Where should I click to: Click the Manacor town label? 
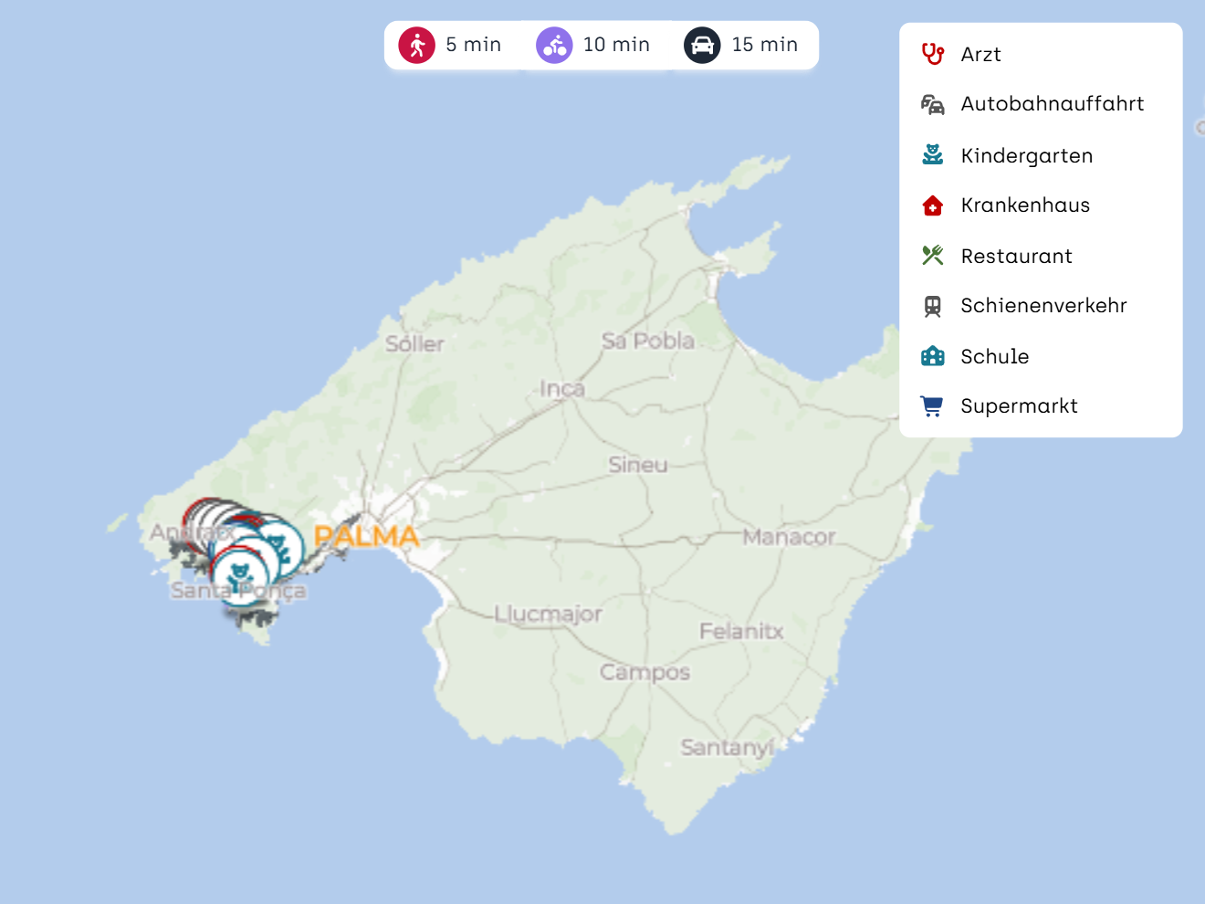tap(789, 537)
